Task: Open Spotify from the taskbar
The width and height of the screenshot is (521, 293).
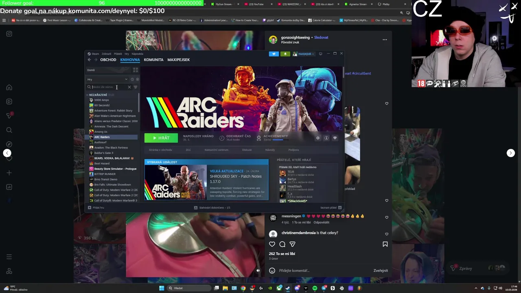Action: (x=315, y=288)
